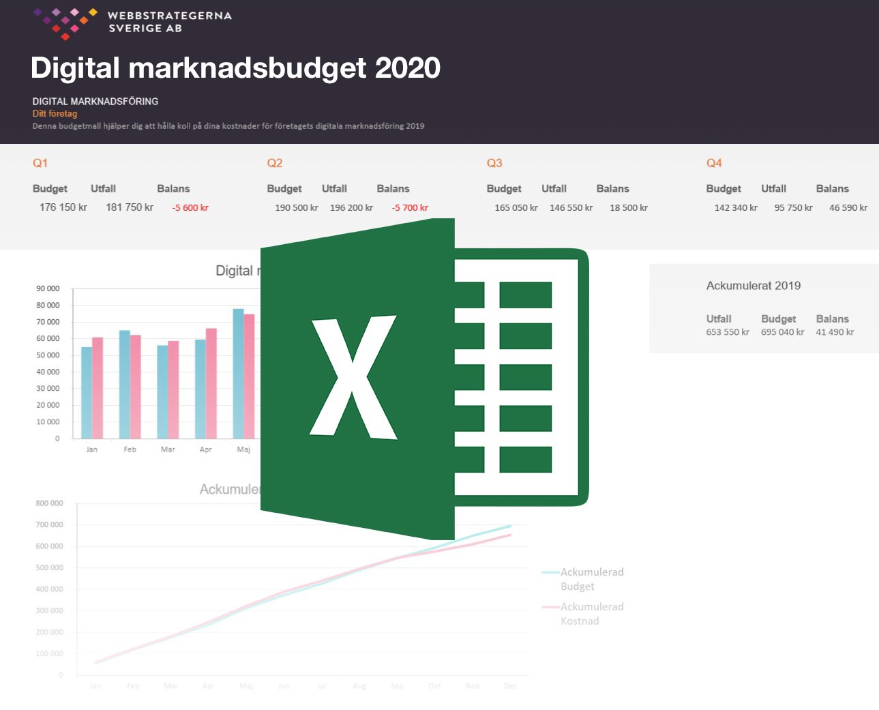This screenshot has height=710, width=879.
Task: Expand the Q3 quarter details
Action: 493,162
